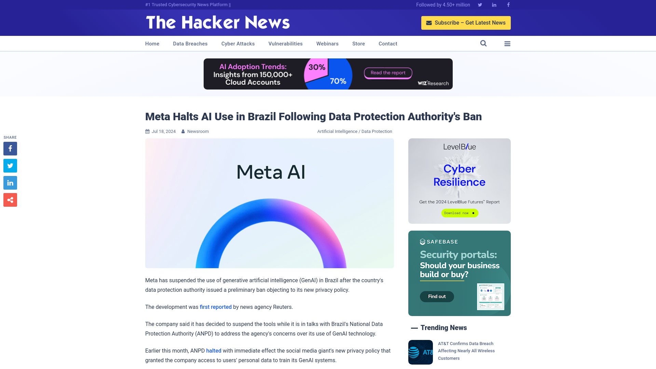Viewport: 656px width, 369px height.
Task: Click the Twitter share icon
Action: tap(10, 165)
